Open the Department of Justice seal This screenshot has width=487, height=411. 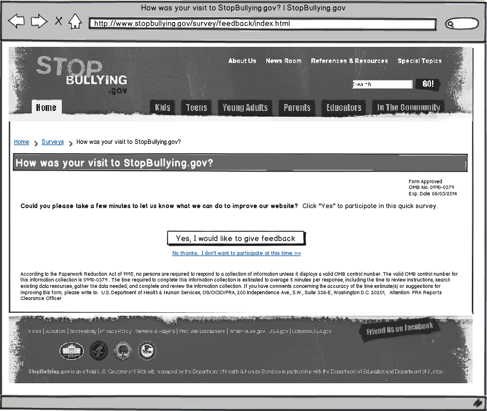[x=147, y=351]
